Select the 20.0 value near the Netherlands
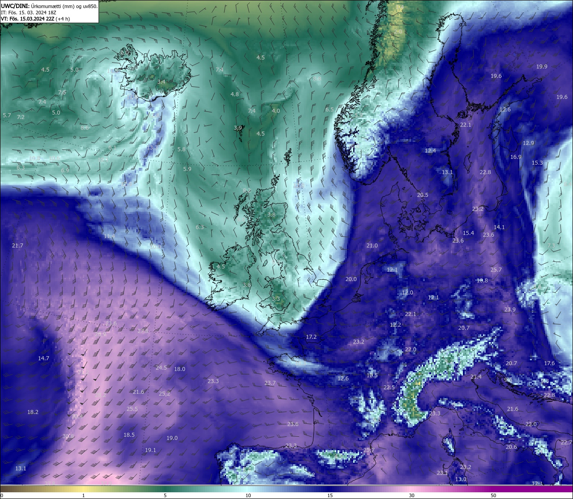573x499 pixels. point(351,279)
